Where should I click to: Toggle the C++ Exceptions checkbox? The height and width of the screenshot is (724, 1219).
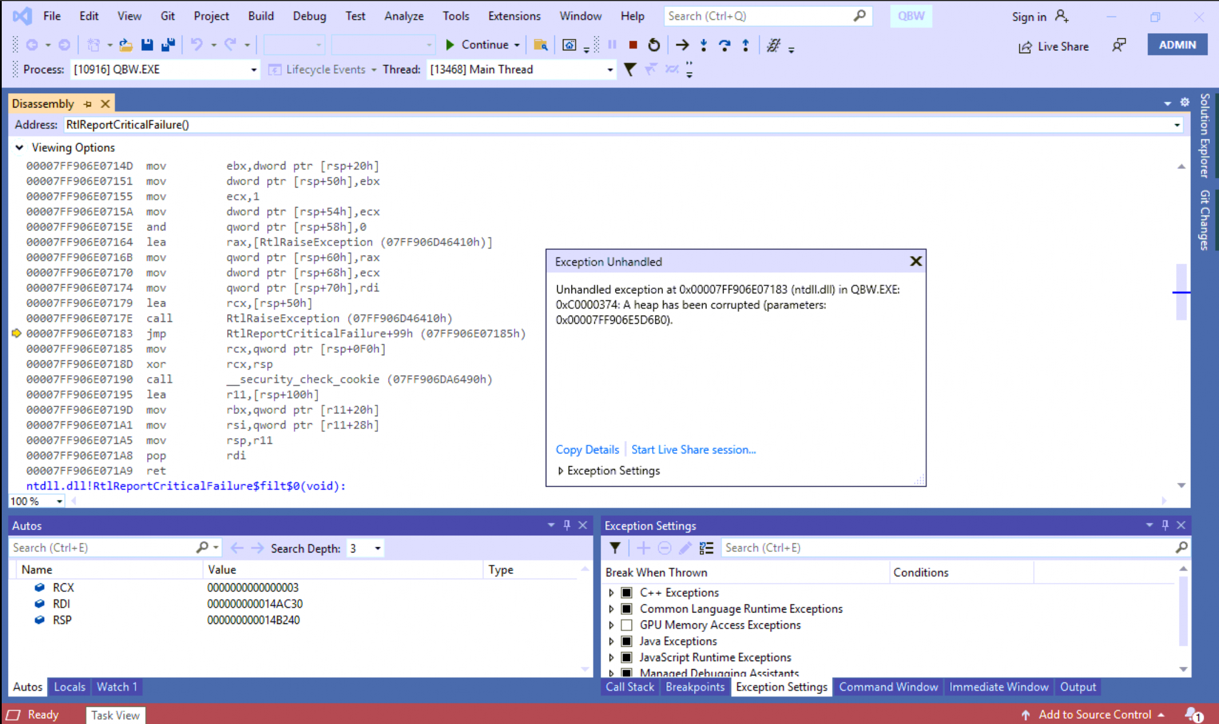(x=627, y=592)
